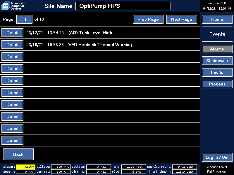Click the Flow 0 BPD value

tap(134, 171)
